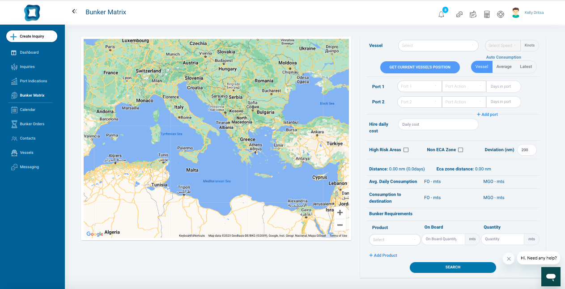The width and height of the screenshot is (565, 289).
Task: Click the '+ Add port' link
Action: pyautogui.click(x=487, y=115)
